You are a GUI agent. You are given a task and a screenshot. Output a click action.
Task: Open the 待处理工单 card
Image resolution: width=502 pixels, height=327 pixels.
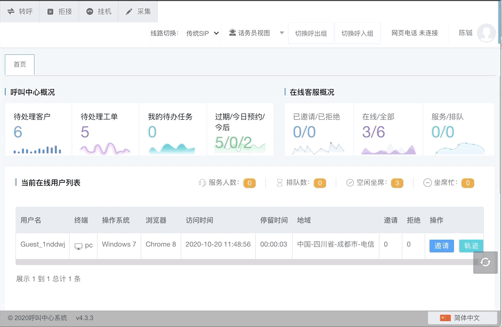click(x=106, y=129)
